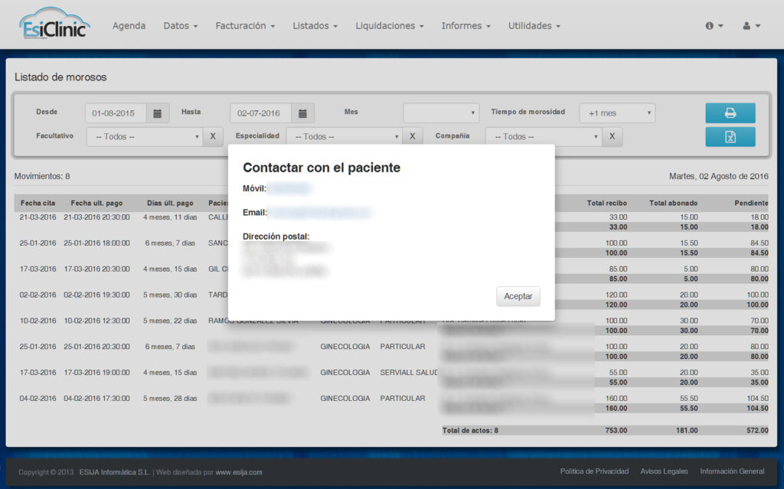
Task: Open the Facturación menu
Action: point(245,25)
